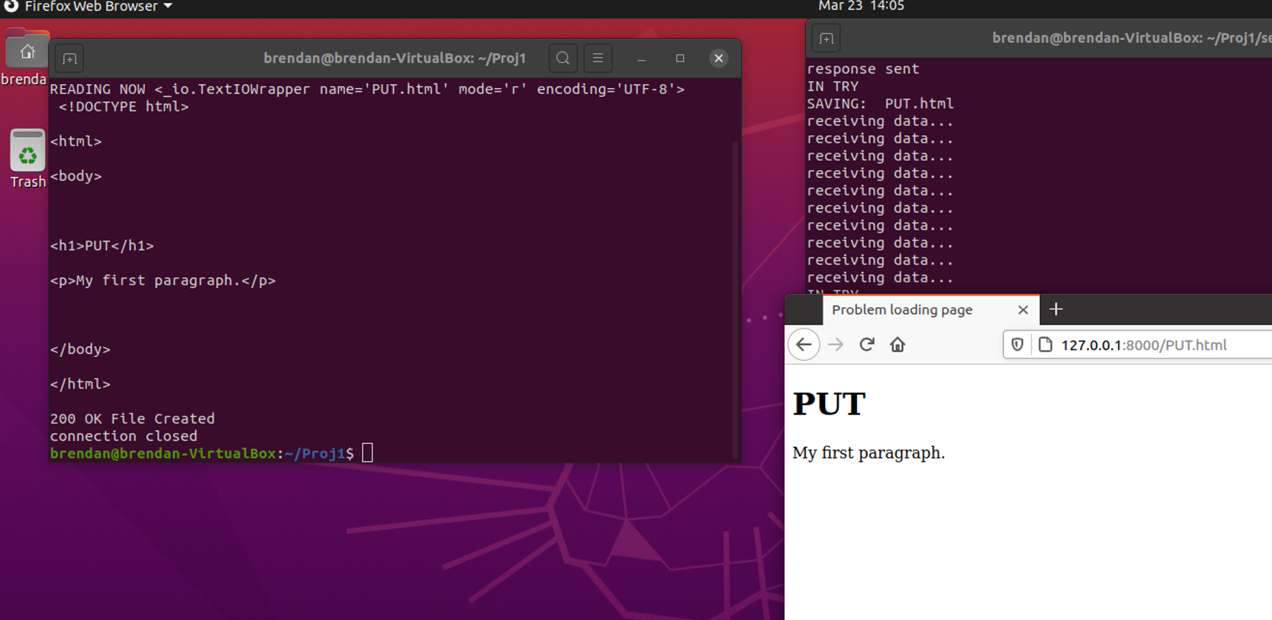Open the Firefox home page icon

tap(898, 345)
